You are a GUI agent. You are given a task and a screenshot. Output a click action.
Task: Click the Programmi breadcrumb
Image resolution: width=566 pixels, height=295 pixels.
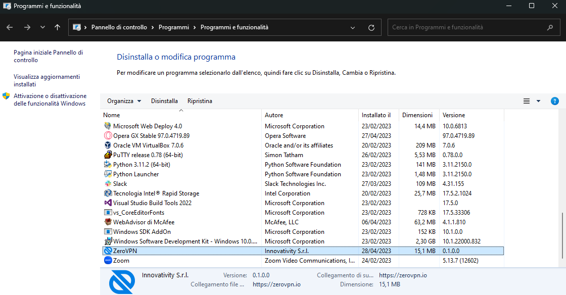(x=174, y=27)
